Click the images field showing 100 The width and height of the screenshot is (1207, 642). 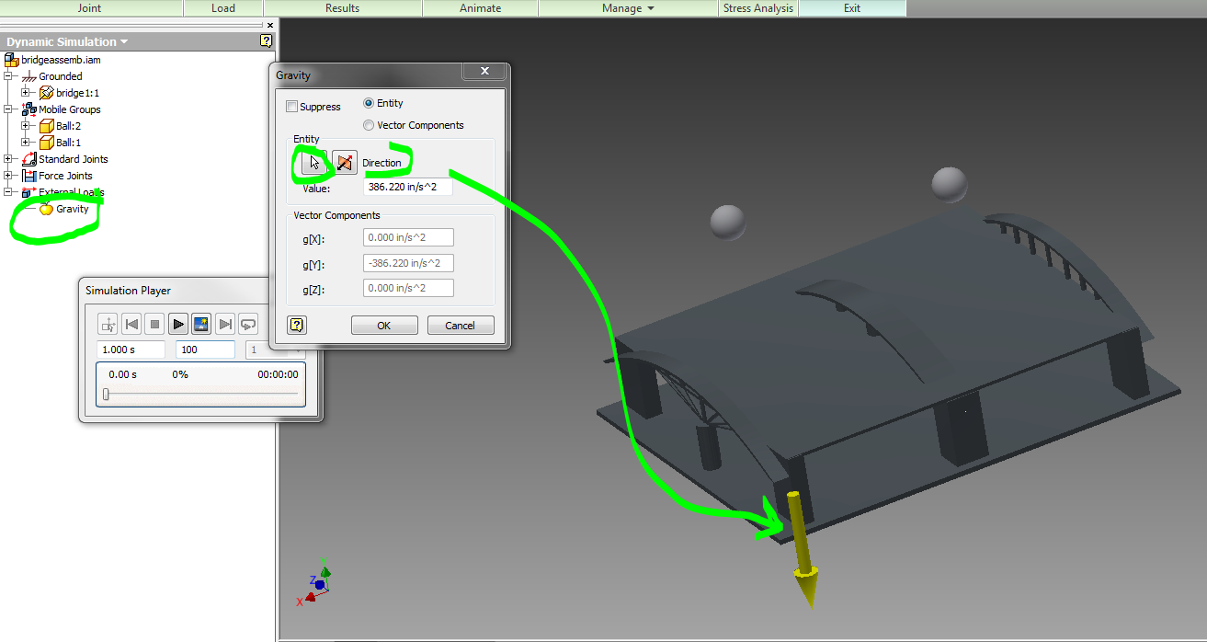[205, 350]
